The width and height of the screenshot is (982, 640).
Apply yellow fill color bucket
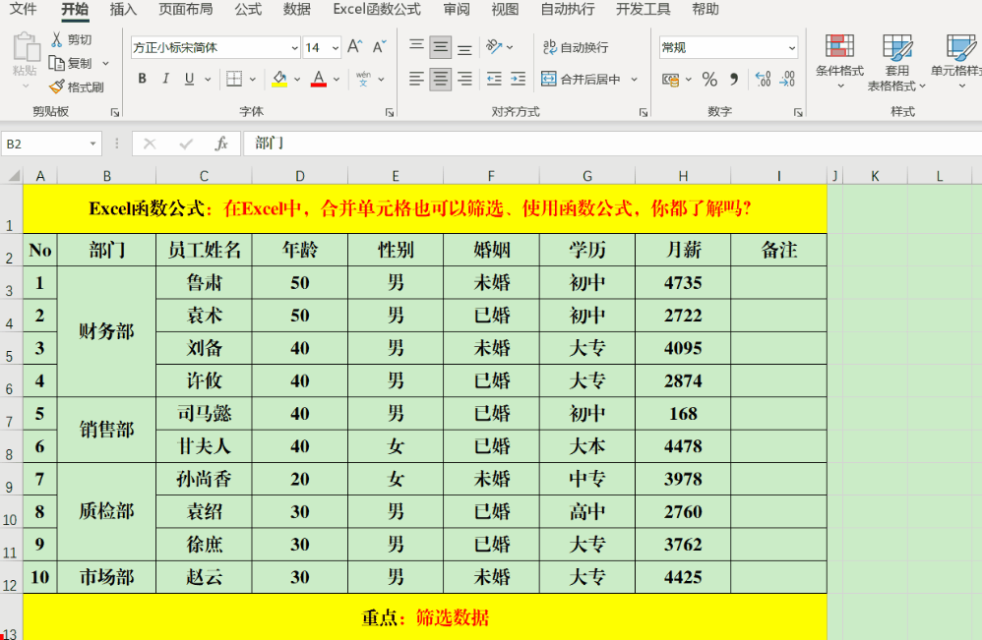tap(280, 79)
